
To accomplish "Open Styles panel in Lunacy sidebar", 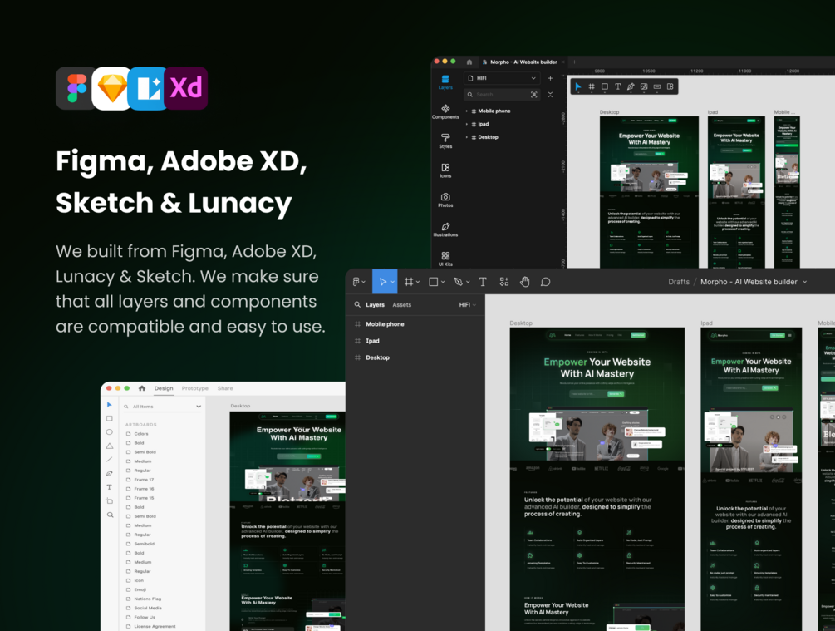I will point(445,141).
